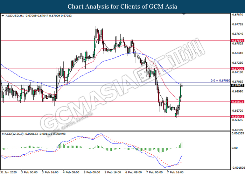Click the 0.66642 red price label
This screenshot has height=175, width=245.
(238, 117)
